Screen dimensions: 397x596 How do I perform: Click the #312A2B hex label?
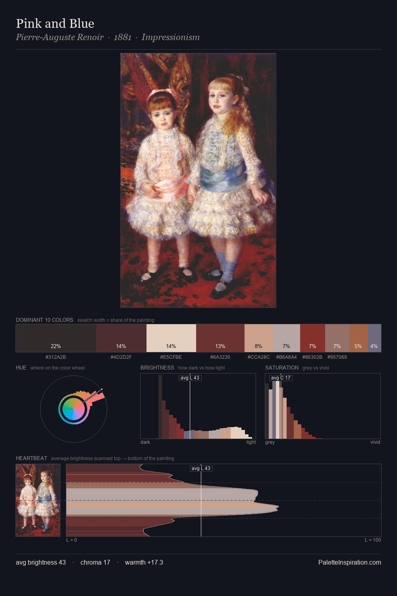[x=56, y=357]
